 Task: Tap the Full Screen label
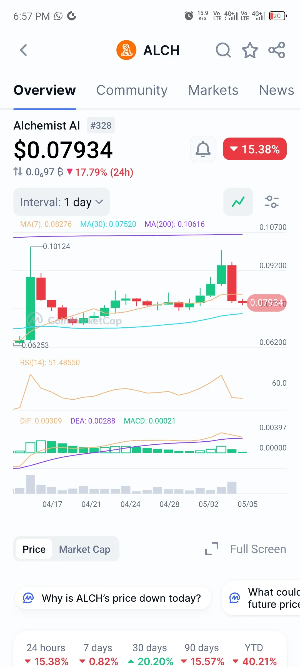pyautogui.click(x=258, y=549)
